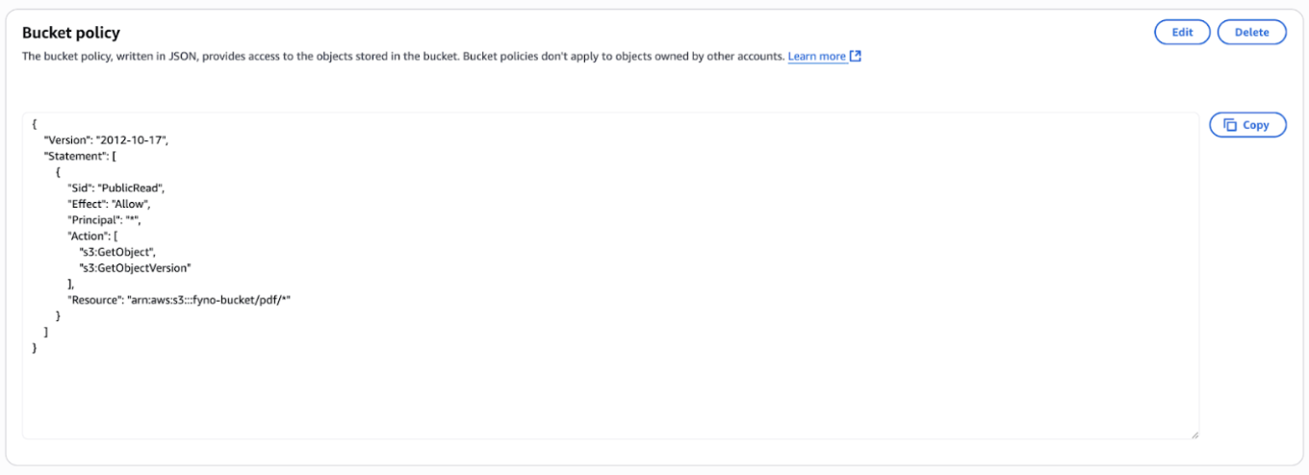The width and height of the screenshot is (1309, 475).
Task: Click the copy icon inside Copy button
Action: click(x=1230, y=125)
